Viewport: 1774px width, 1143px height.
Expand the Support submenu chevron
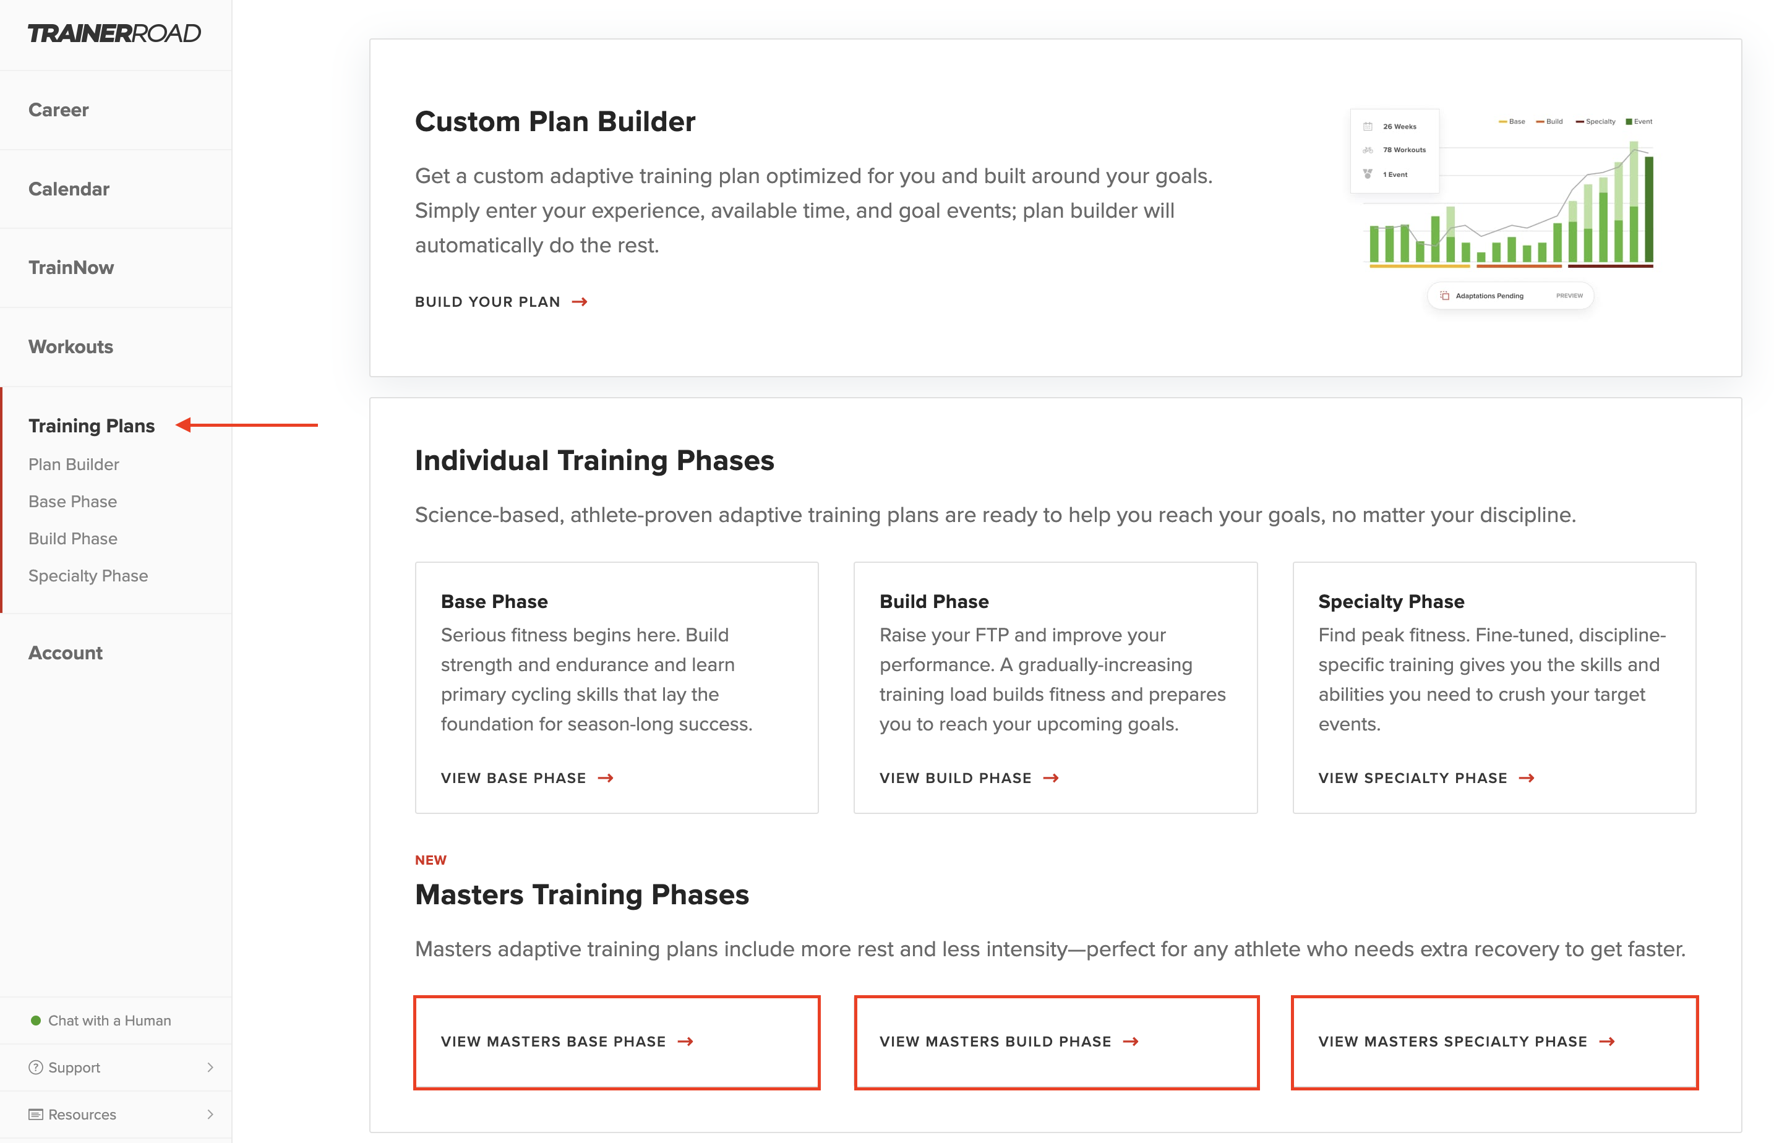(x=210, y=1068)
